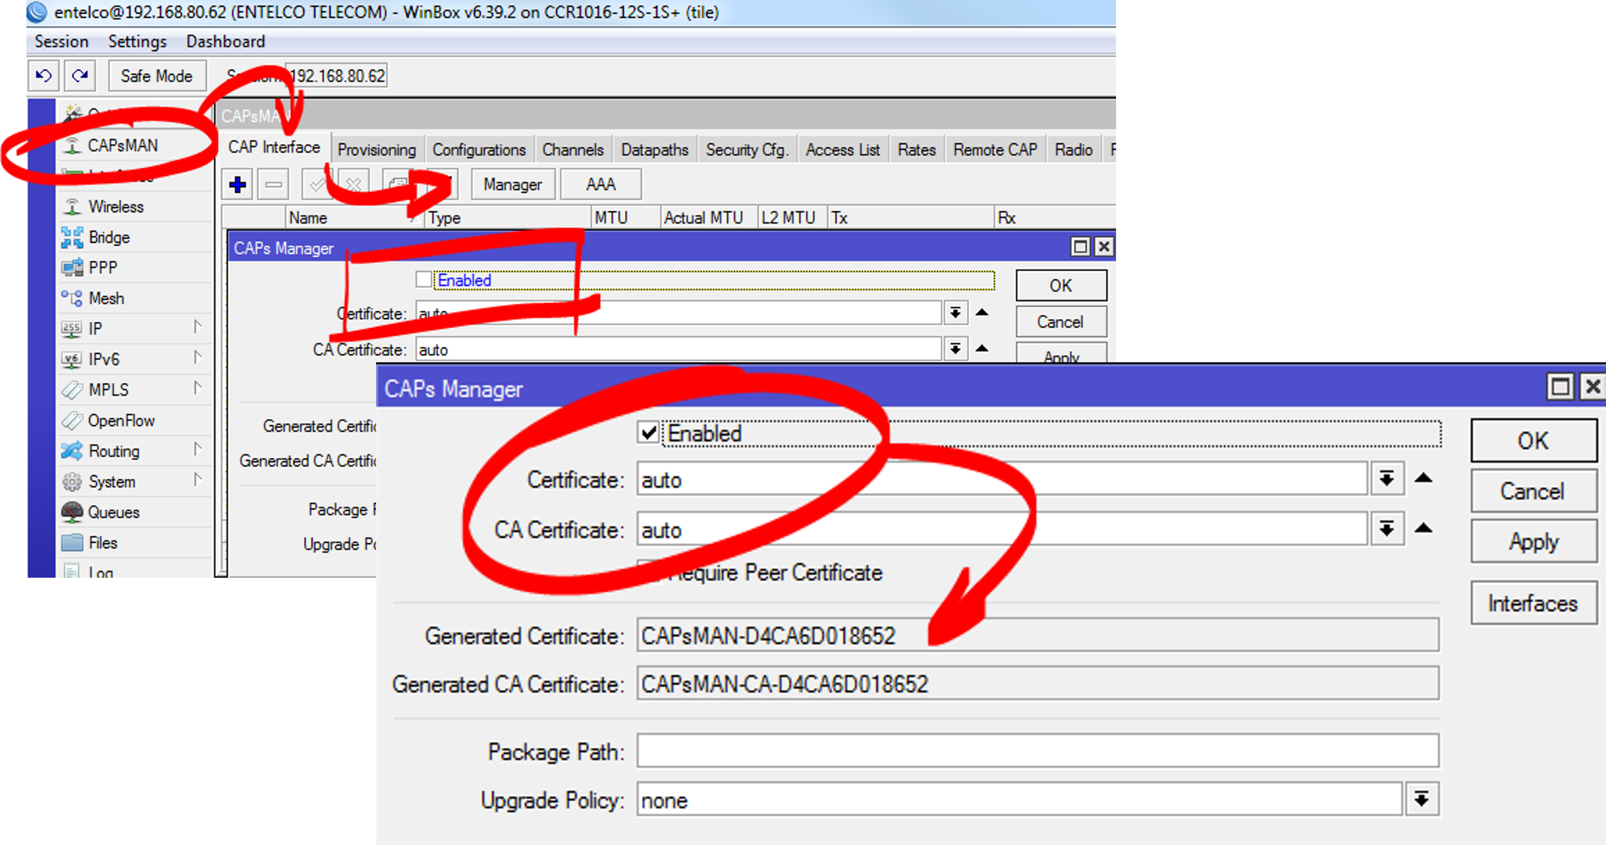Switch to the Provisioning tab

377,150
